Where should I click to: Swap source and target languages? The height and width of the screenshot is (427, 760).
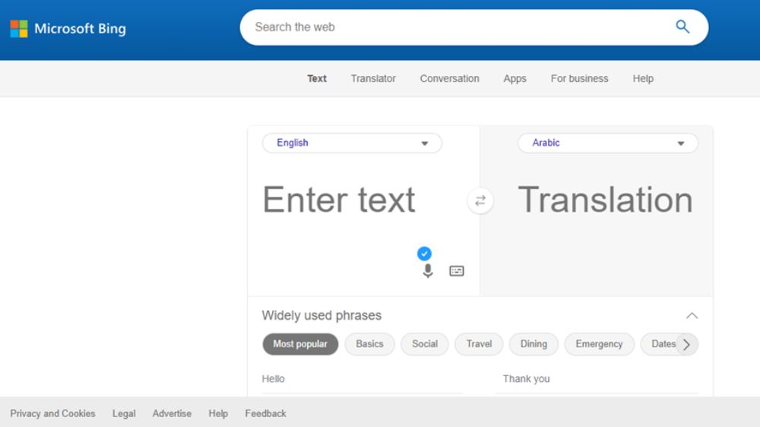pos(480,201)
